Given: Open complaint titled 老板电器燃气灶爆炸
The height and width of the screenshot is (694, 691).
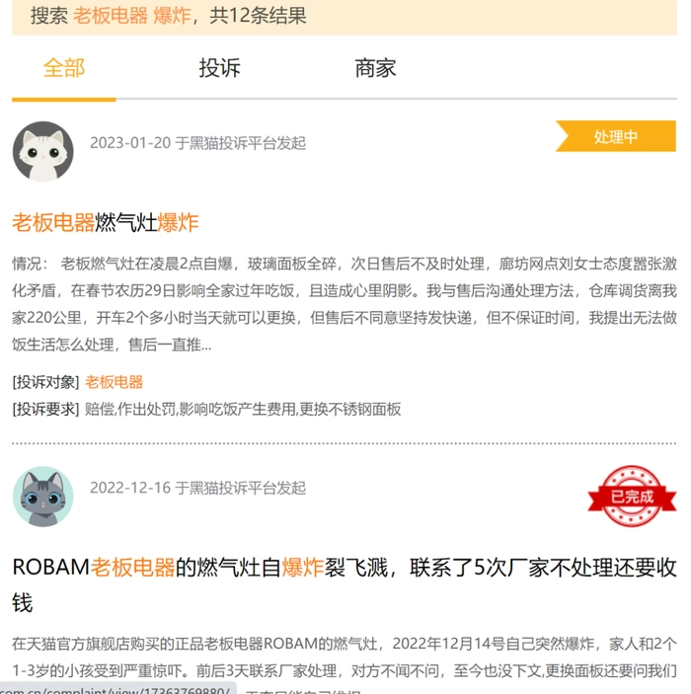Looking at the screenshot, I should 106,222.
